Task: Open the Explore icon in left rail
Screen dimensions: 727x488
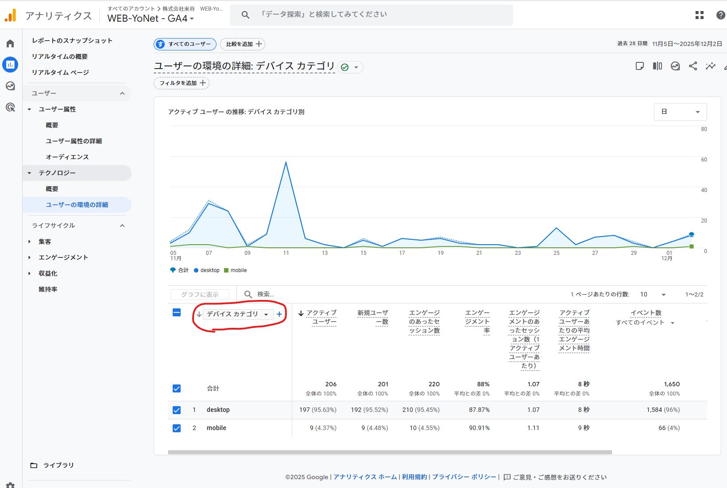Action: [x=10, y=86]
